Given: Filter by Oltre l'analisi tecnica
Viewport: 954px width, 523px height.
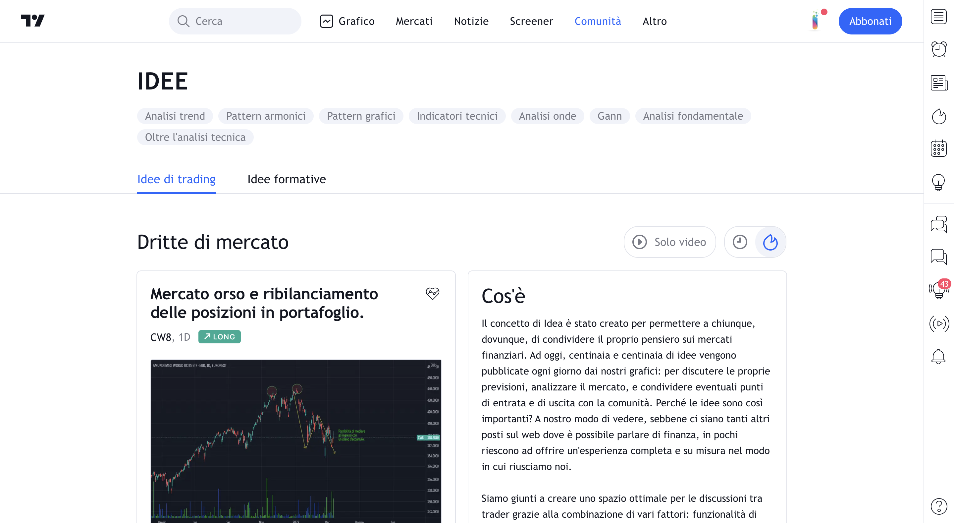Looking at the screenshot, I should [195, 137].
